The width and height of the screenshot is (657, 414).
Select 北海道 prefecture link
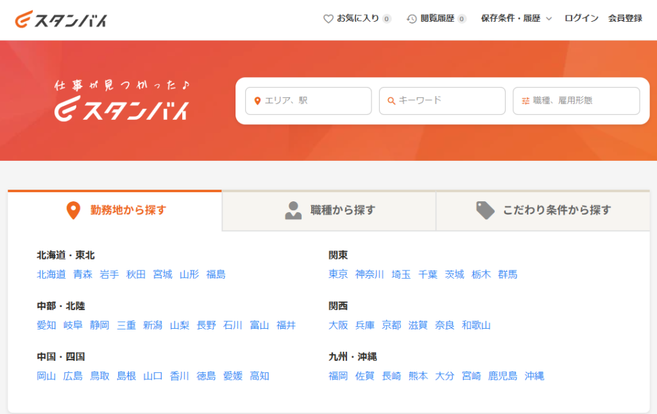point(51,274)
